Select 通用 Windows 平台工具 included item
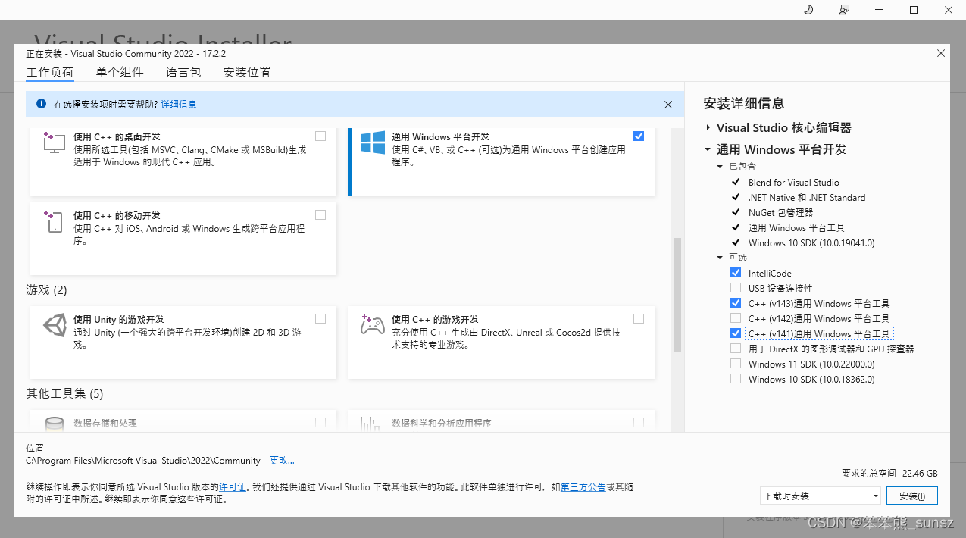The height and width of the screenshot is (538, 966). (x=796, y=227)
